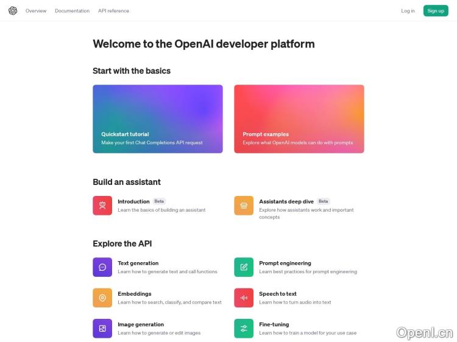Image resolution: width=457 pixels, height=342 pixels.
Task: Click the Prompt engineering pencil icon
Action: [x=244, y=267]
